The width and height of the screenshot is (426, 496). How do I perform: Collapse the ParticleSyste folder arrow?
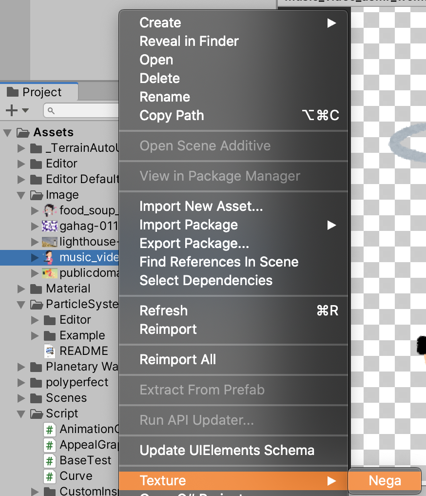[21, 304]
